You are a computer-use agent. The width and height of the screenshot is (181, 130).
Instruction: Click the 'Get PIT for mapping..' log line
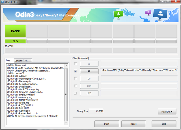23,89
